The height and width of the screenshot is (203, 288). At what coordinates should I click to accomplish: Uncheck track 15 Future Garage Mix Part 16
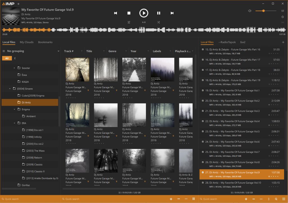click(203, 49)
